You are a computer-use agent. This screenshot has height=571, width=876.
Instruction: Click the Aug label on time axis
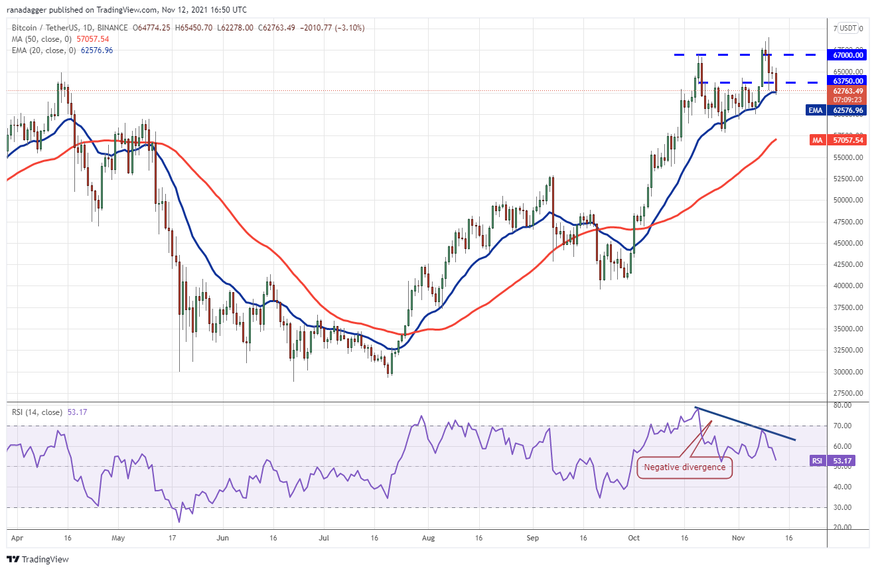pyautogui.click(x=428, y=537)
